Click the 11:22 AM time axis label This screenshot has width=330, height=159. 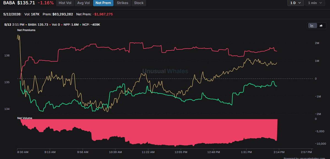pyautogui.click(x=148, y=152)
